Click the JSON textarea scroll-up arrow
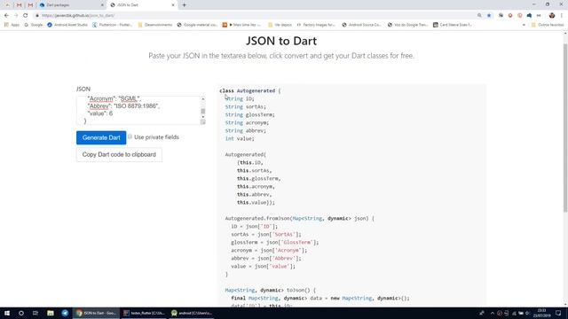Viewport: 568px width, 319px height. pos(203,98)
